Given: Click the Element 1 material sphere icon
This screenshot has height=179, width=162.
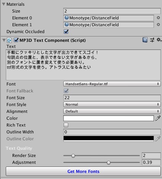Looking at the screenshot, I should coord(67,24).
